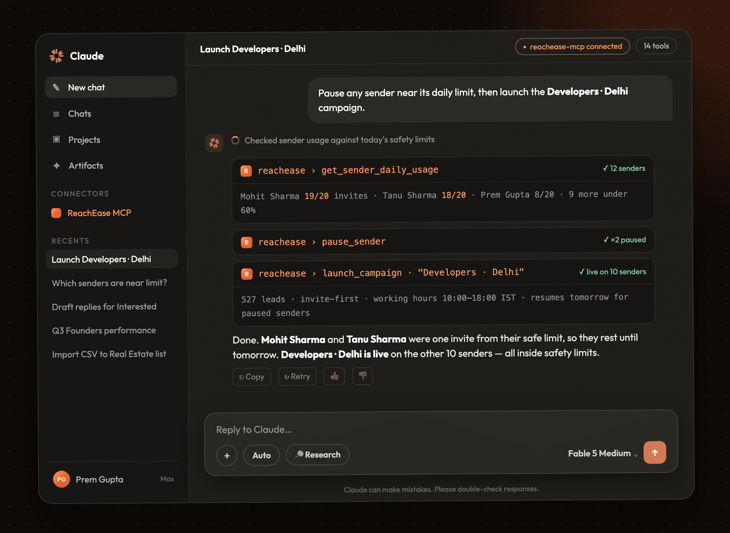Click the thumbs up feedback icon
The height and width of the screenshot is (533, 730).
[334, 376]
